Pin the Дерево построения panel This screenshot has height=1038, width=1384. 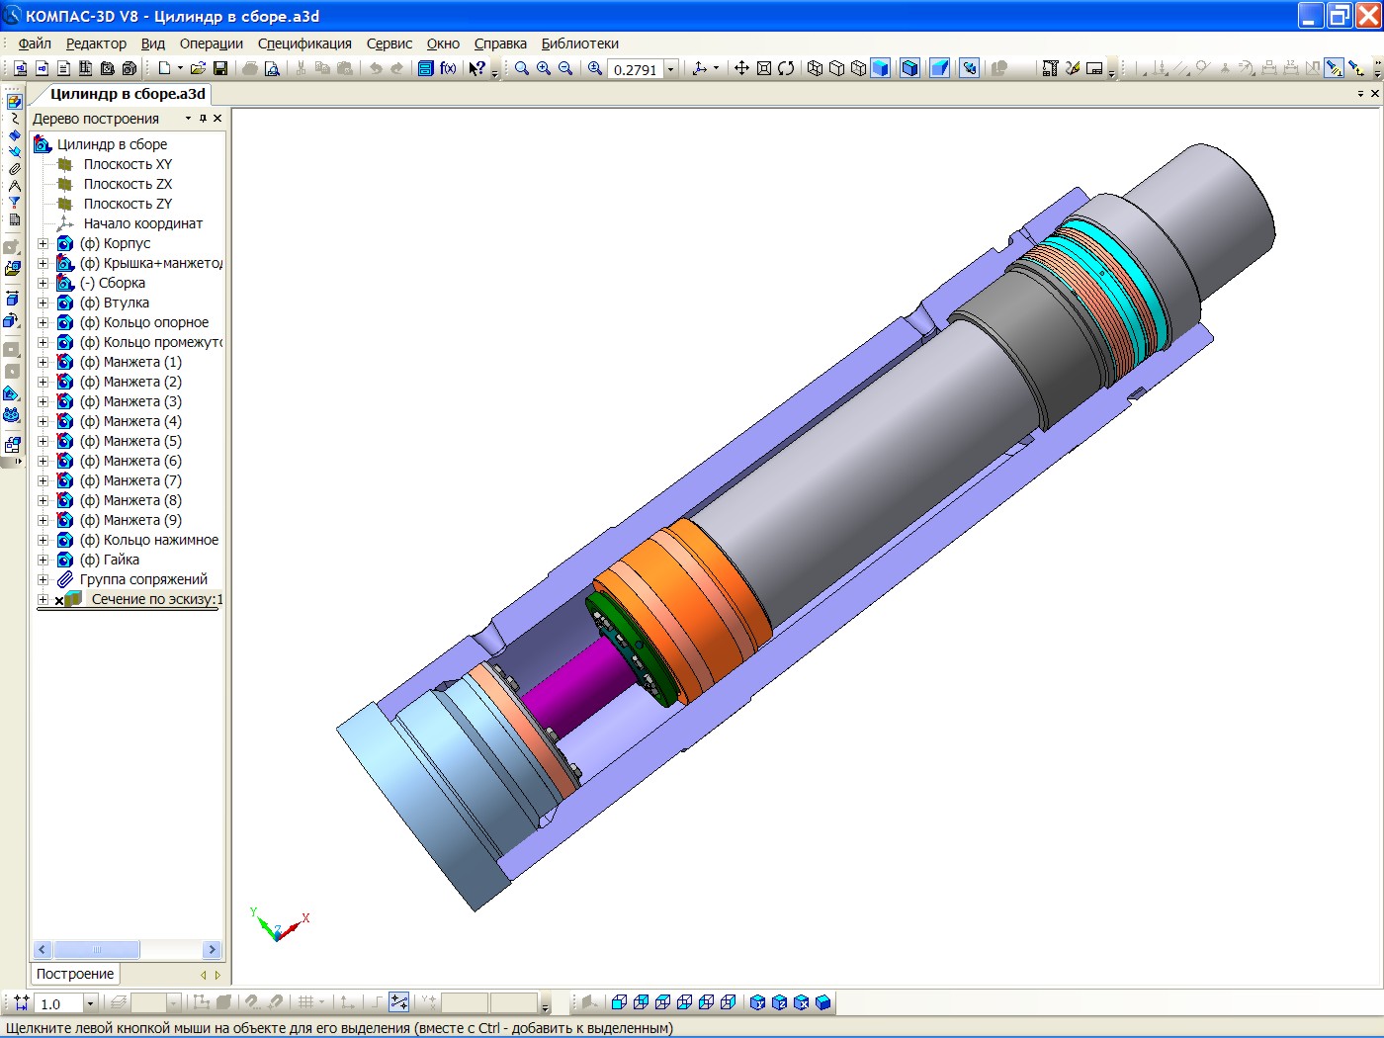(203, 119)
